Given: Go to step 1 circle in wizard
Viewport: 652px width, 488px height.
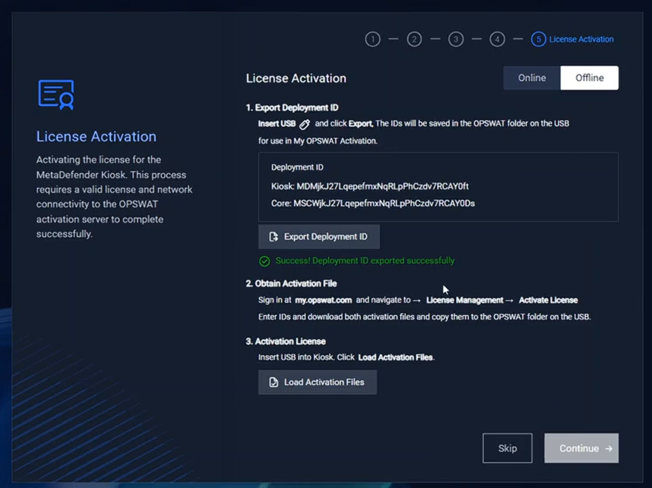Looking at the screenshot, I should tap(372, 39).
